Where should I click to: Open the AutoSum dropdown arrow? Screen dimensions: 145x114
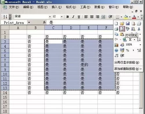(x=134, y=40)
